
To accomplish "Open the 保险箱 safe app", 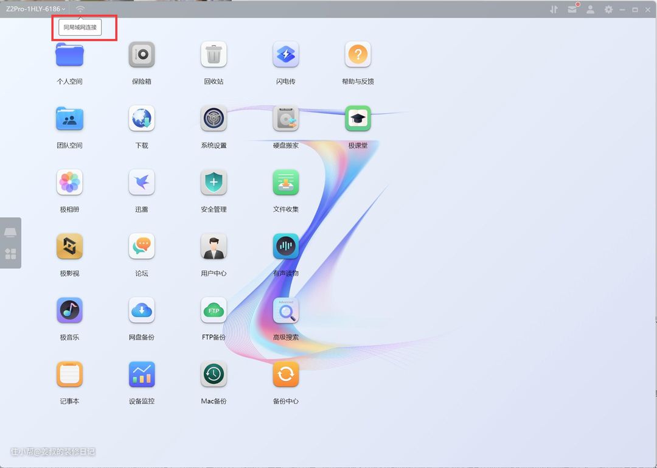I will (x=142, y=55).
